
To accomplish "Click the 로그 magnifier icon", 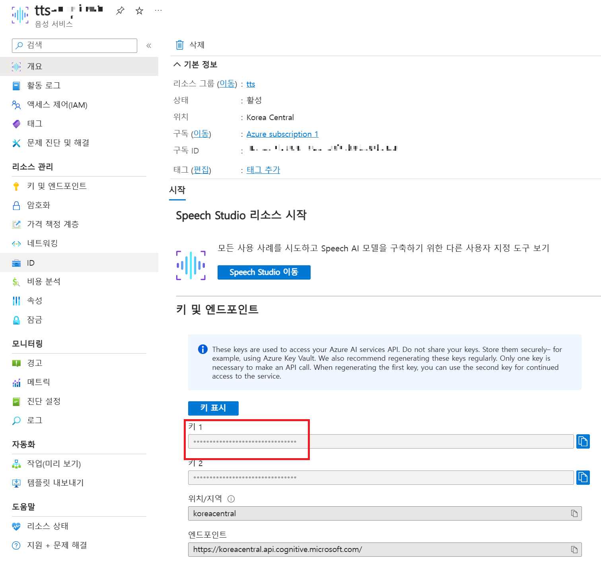I will click(x=16, y=421).
